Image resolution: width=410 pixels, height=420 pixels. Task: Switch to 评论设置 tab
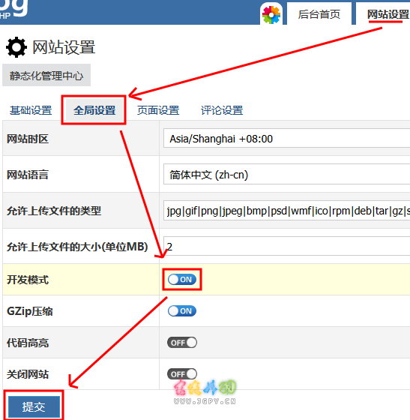point(222,110)
